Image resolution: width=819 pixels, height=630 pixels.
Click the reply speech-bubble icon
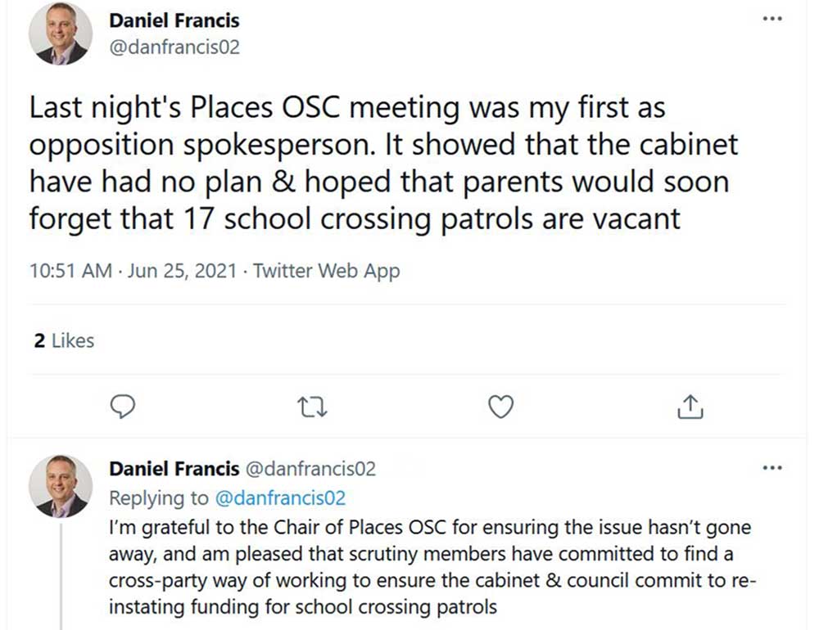pos(121,407)
